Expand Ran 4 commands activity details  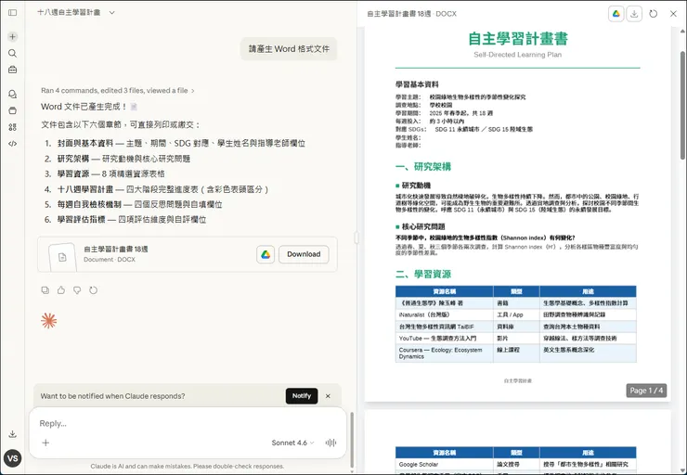pyautogui.click(x=117, y=91)
